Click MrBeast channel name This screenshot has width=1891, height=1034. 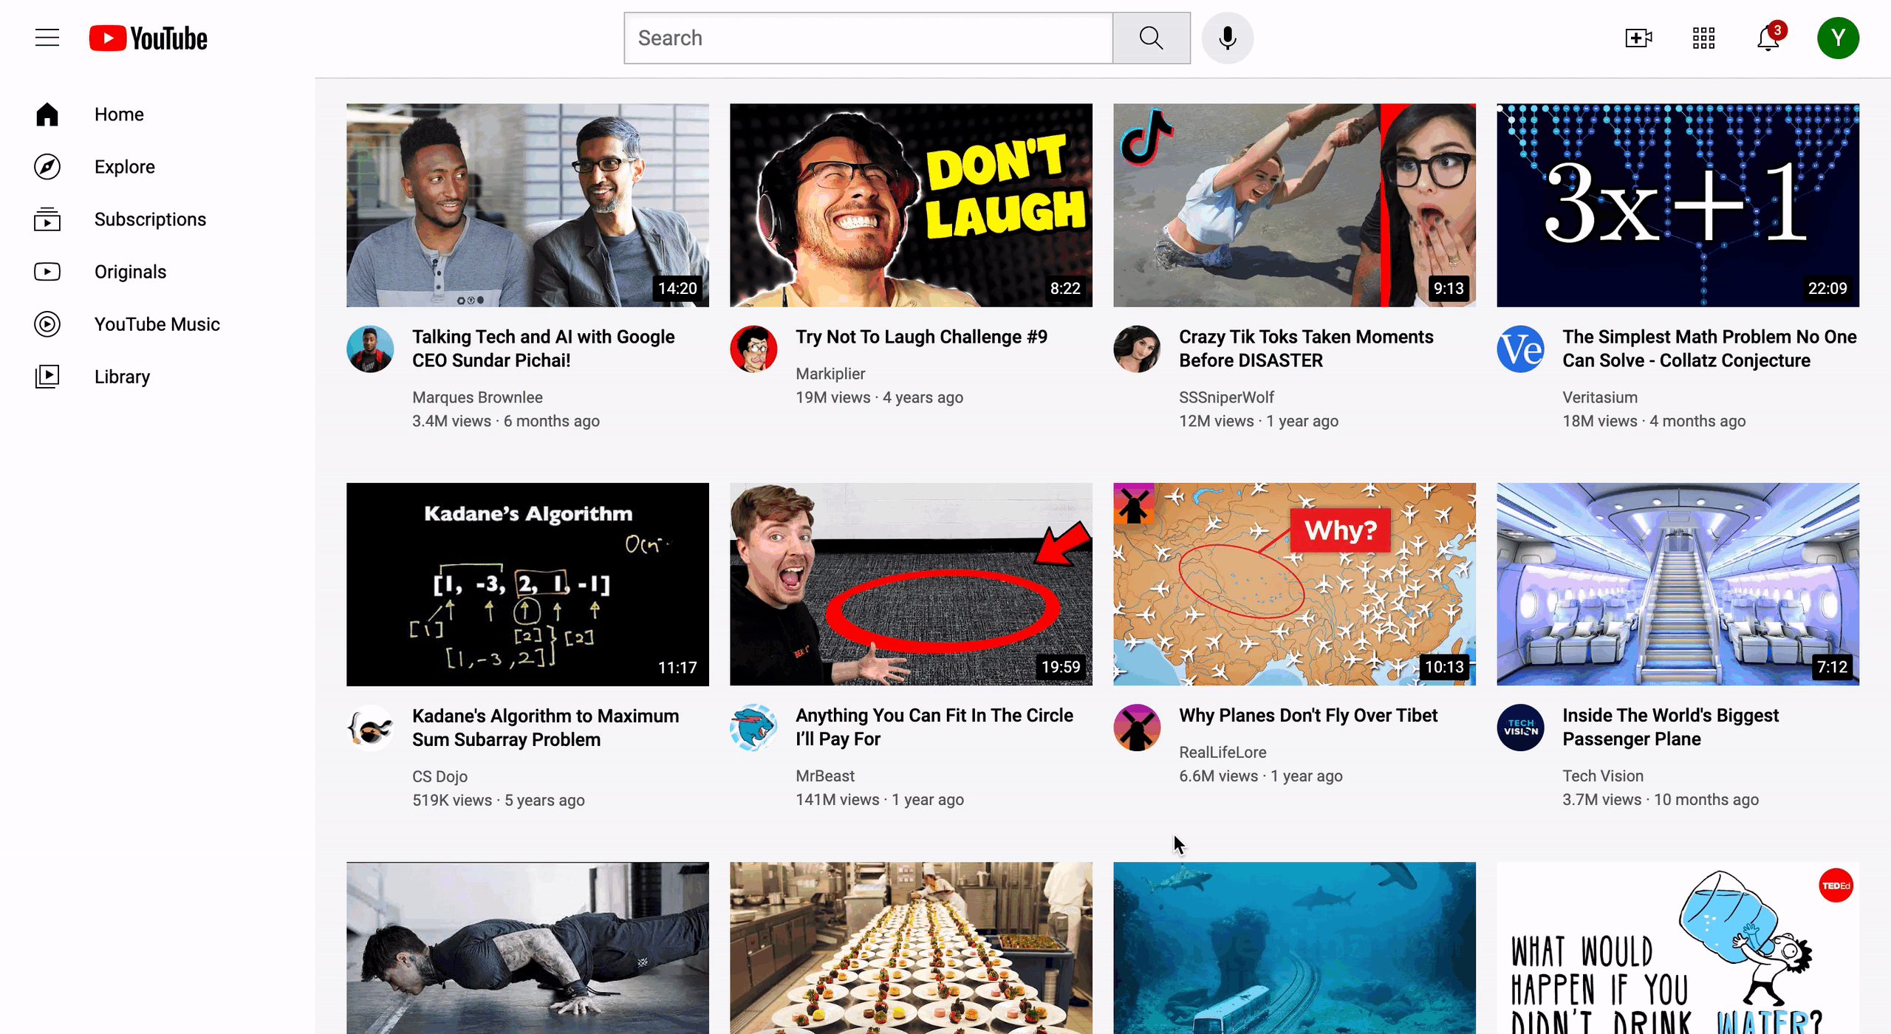(x=825, y=775)
